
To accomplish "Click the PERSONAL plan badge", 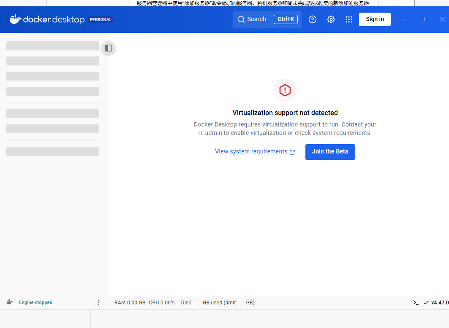I will coord(101,20).
